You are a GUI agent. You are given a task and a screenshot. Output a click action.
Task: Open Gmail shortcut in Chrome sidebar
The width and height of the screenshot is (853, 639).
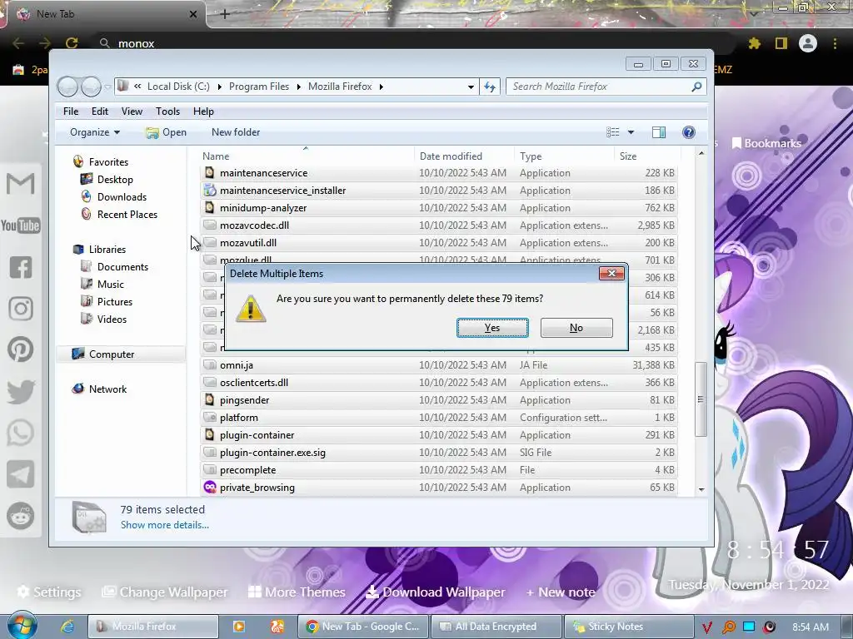tap(21, 184)
